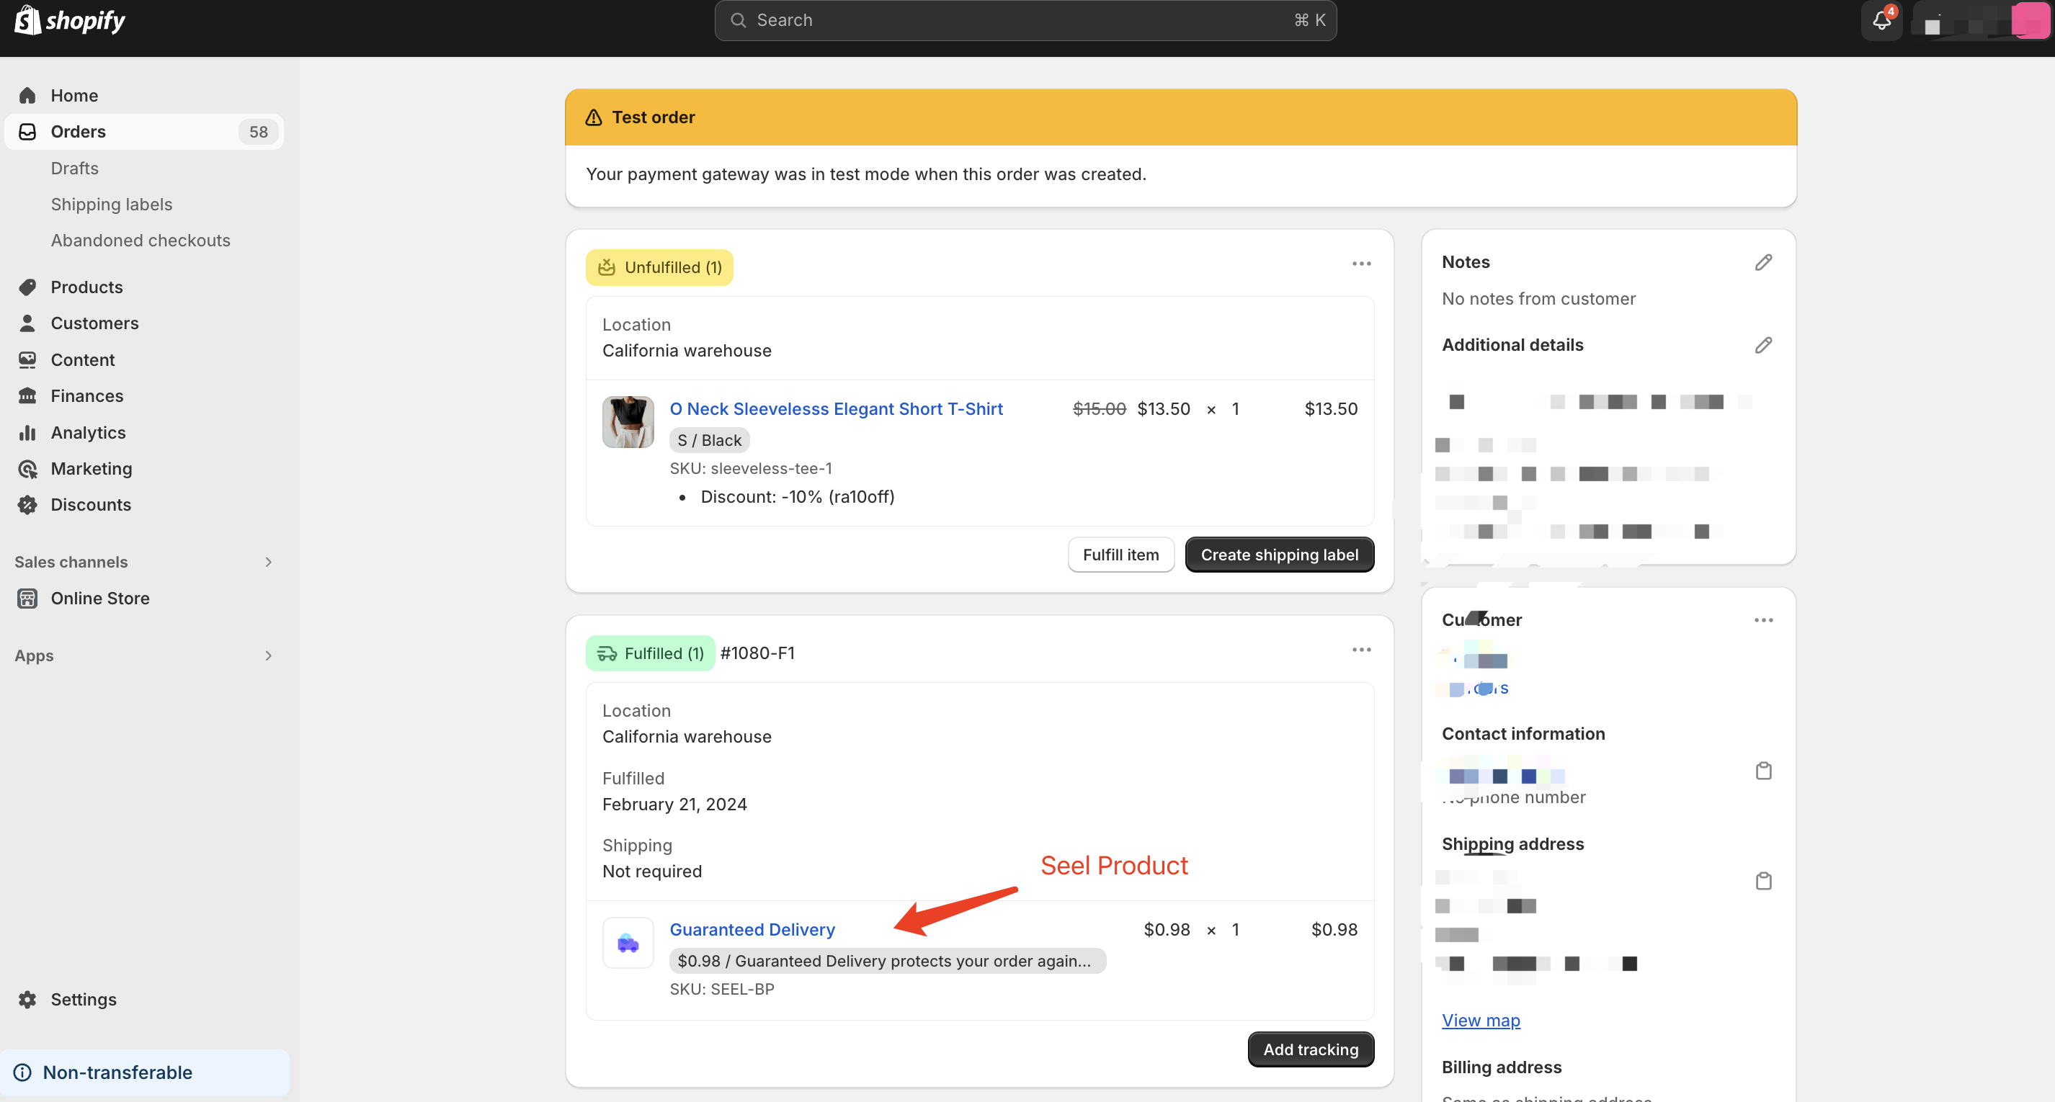Copy shipping address with clipboard icon
The image size is (2055, 1102).
coord(1763,881)
